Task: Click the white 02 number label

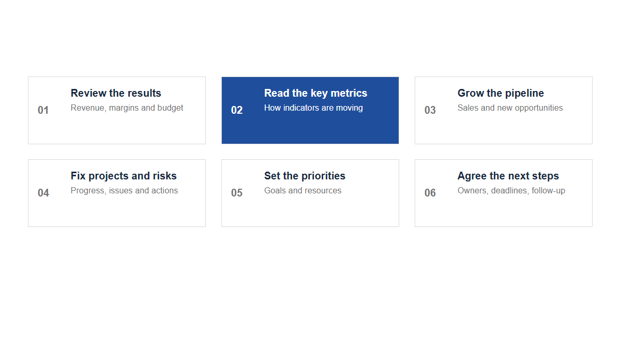Action: point(237,110)
